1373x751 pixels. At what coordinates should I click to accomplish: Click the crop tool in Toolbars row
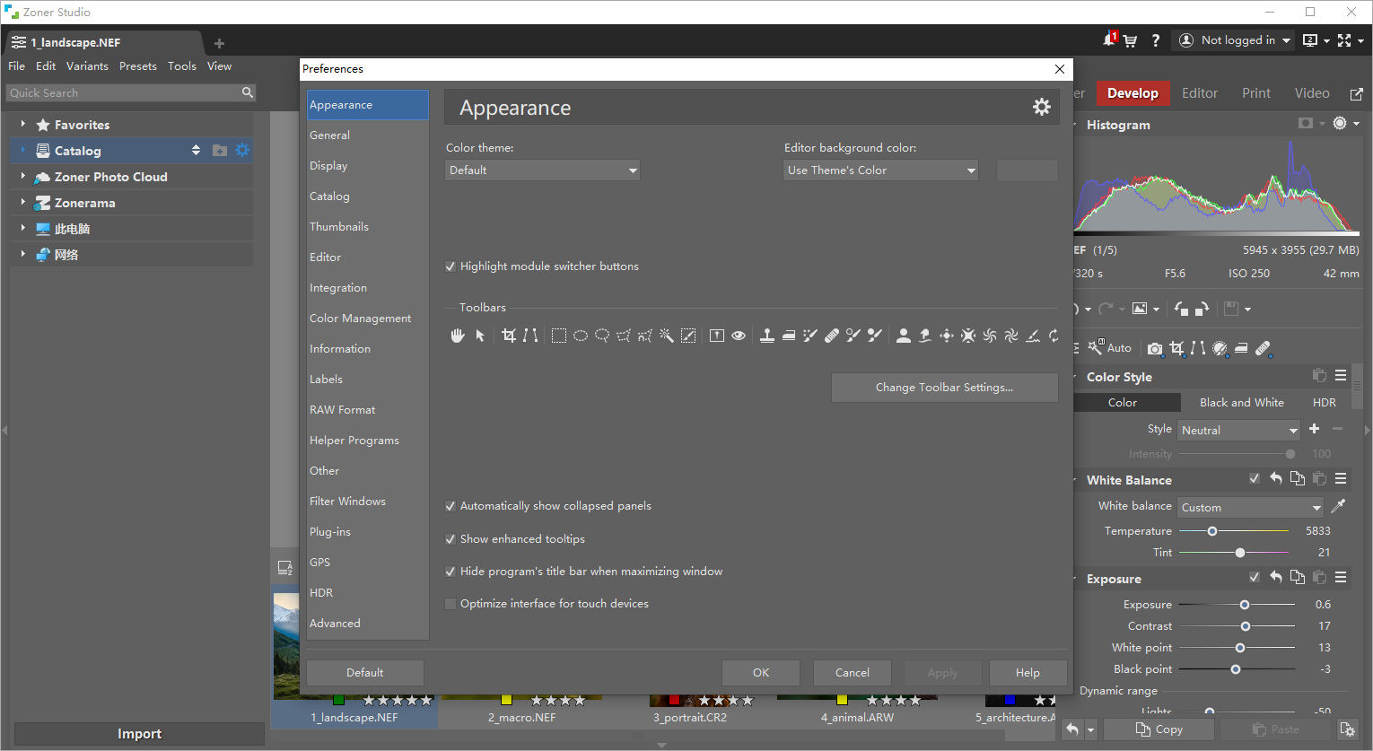(x=509, y=336)
